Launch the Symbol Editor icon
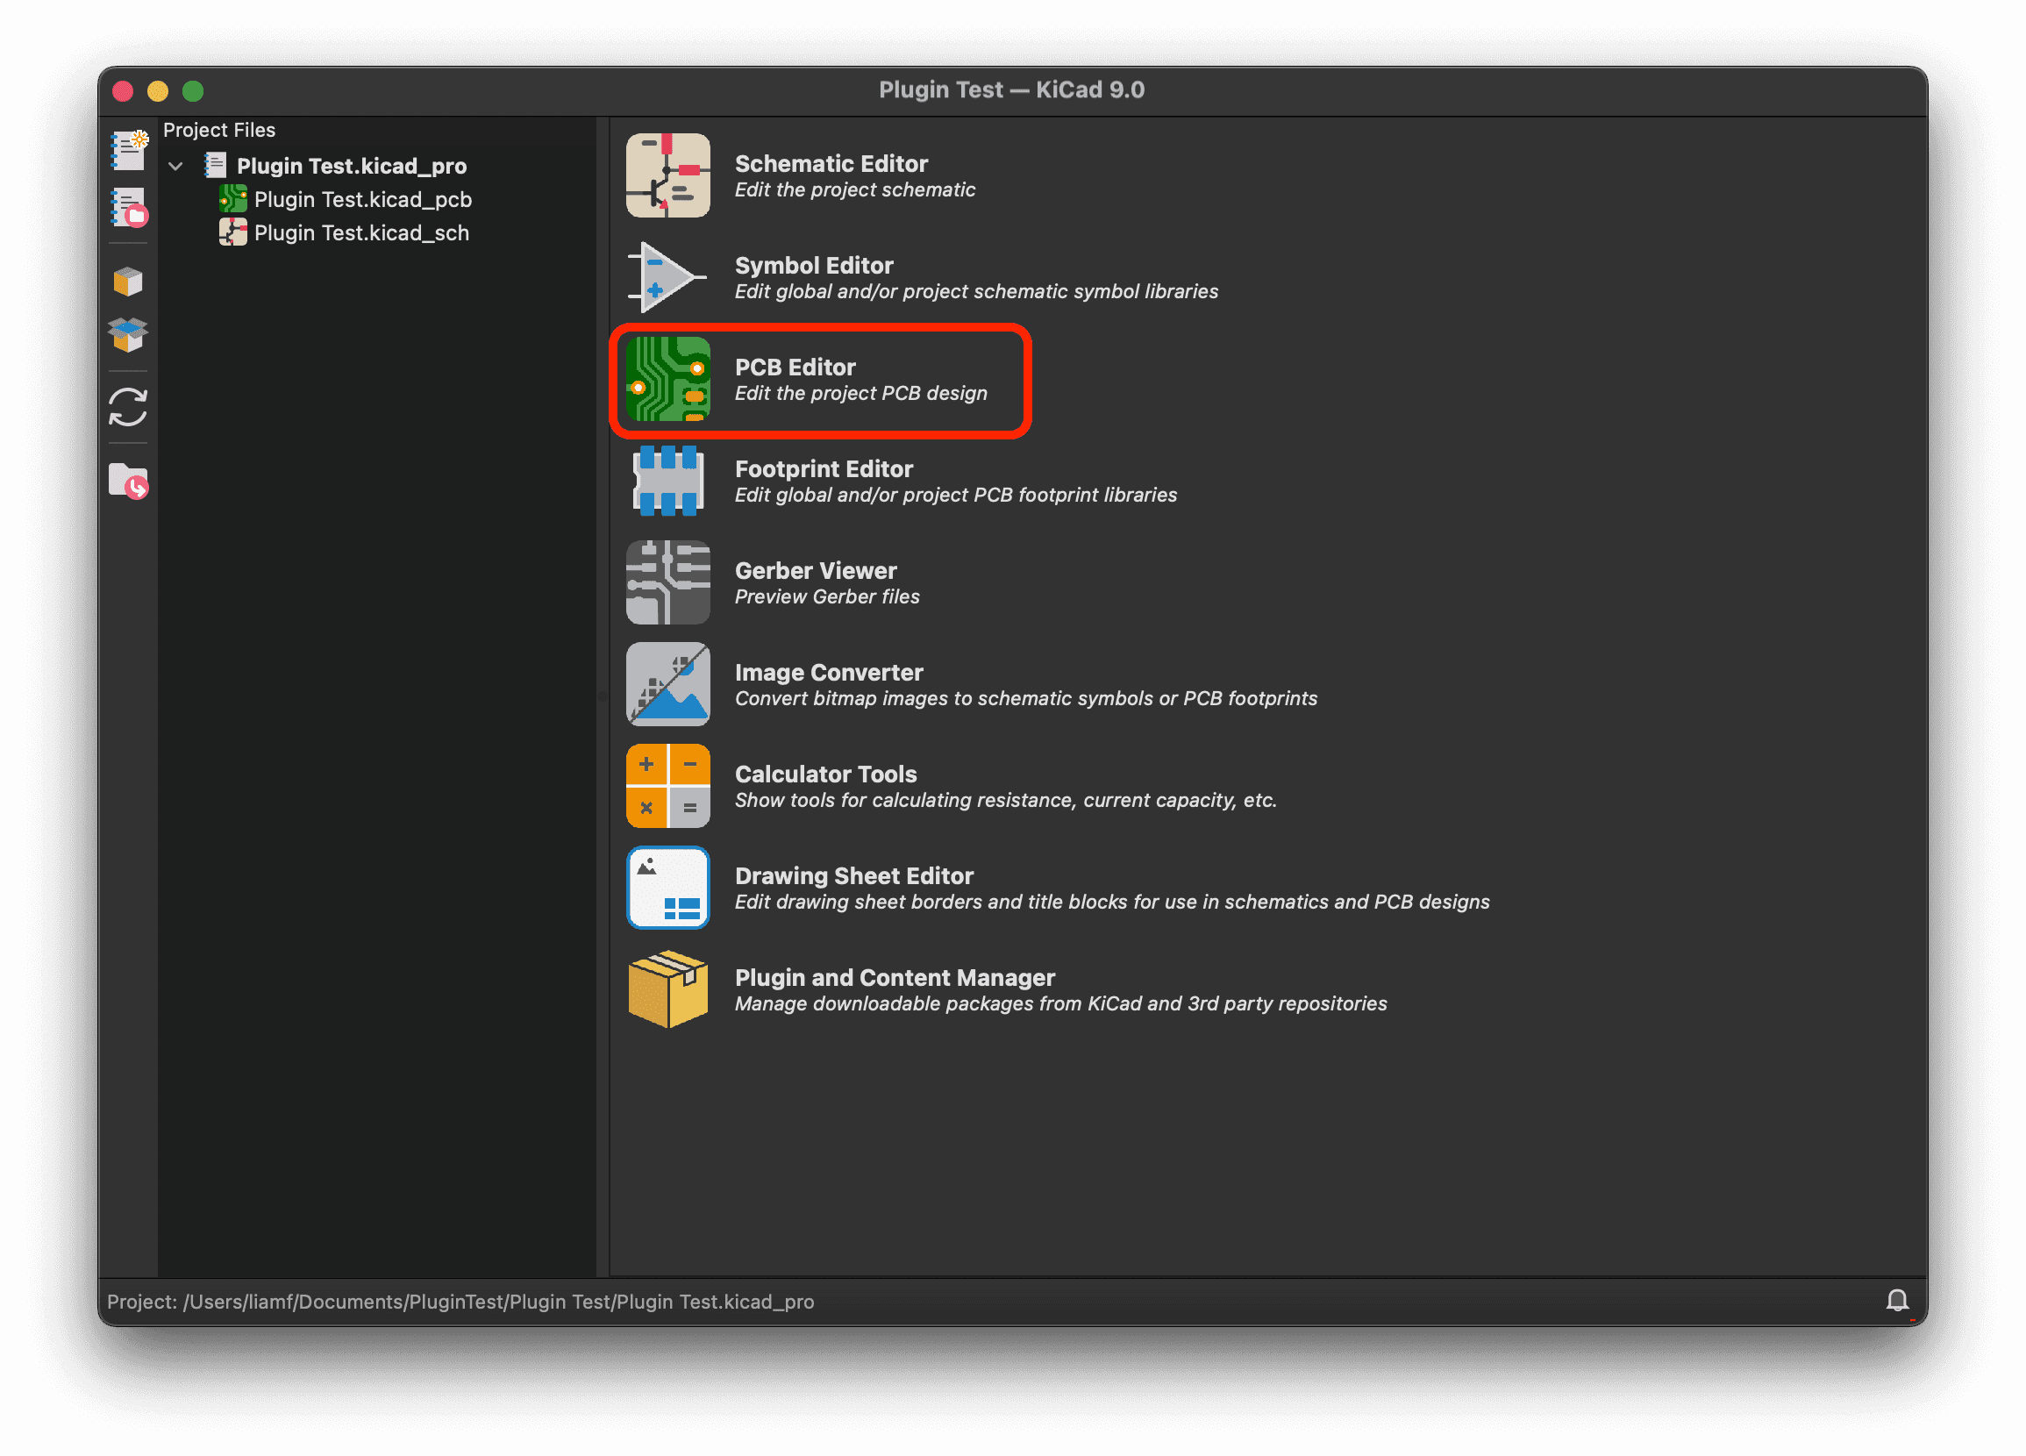2026x1456 pixels. pos(667,277)
